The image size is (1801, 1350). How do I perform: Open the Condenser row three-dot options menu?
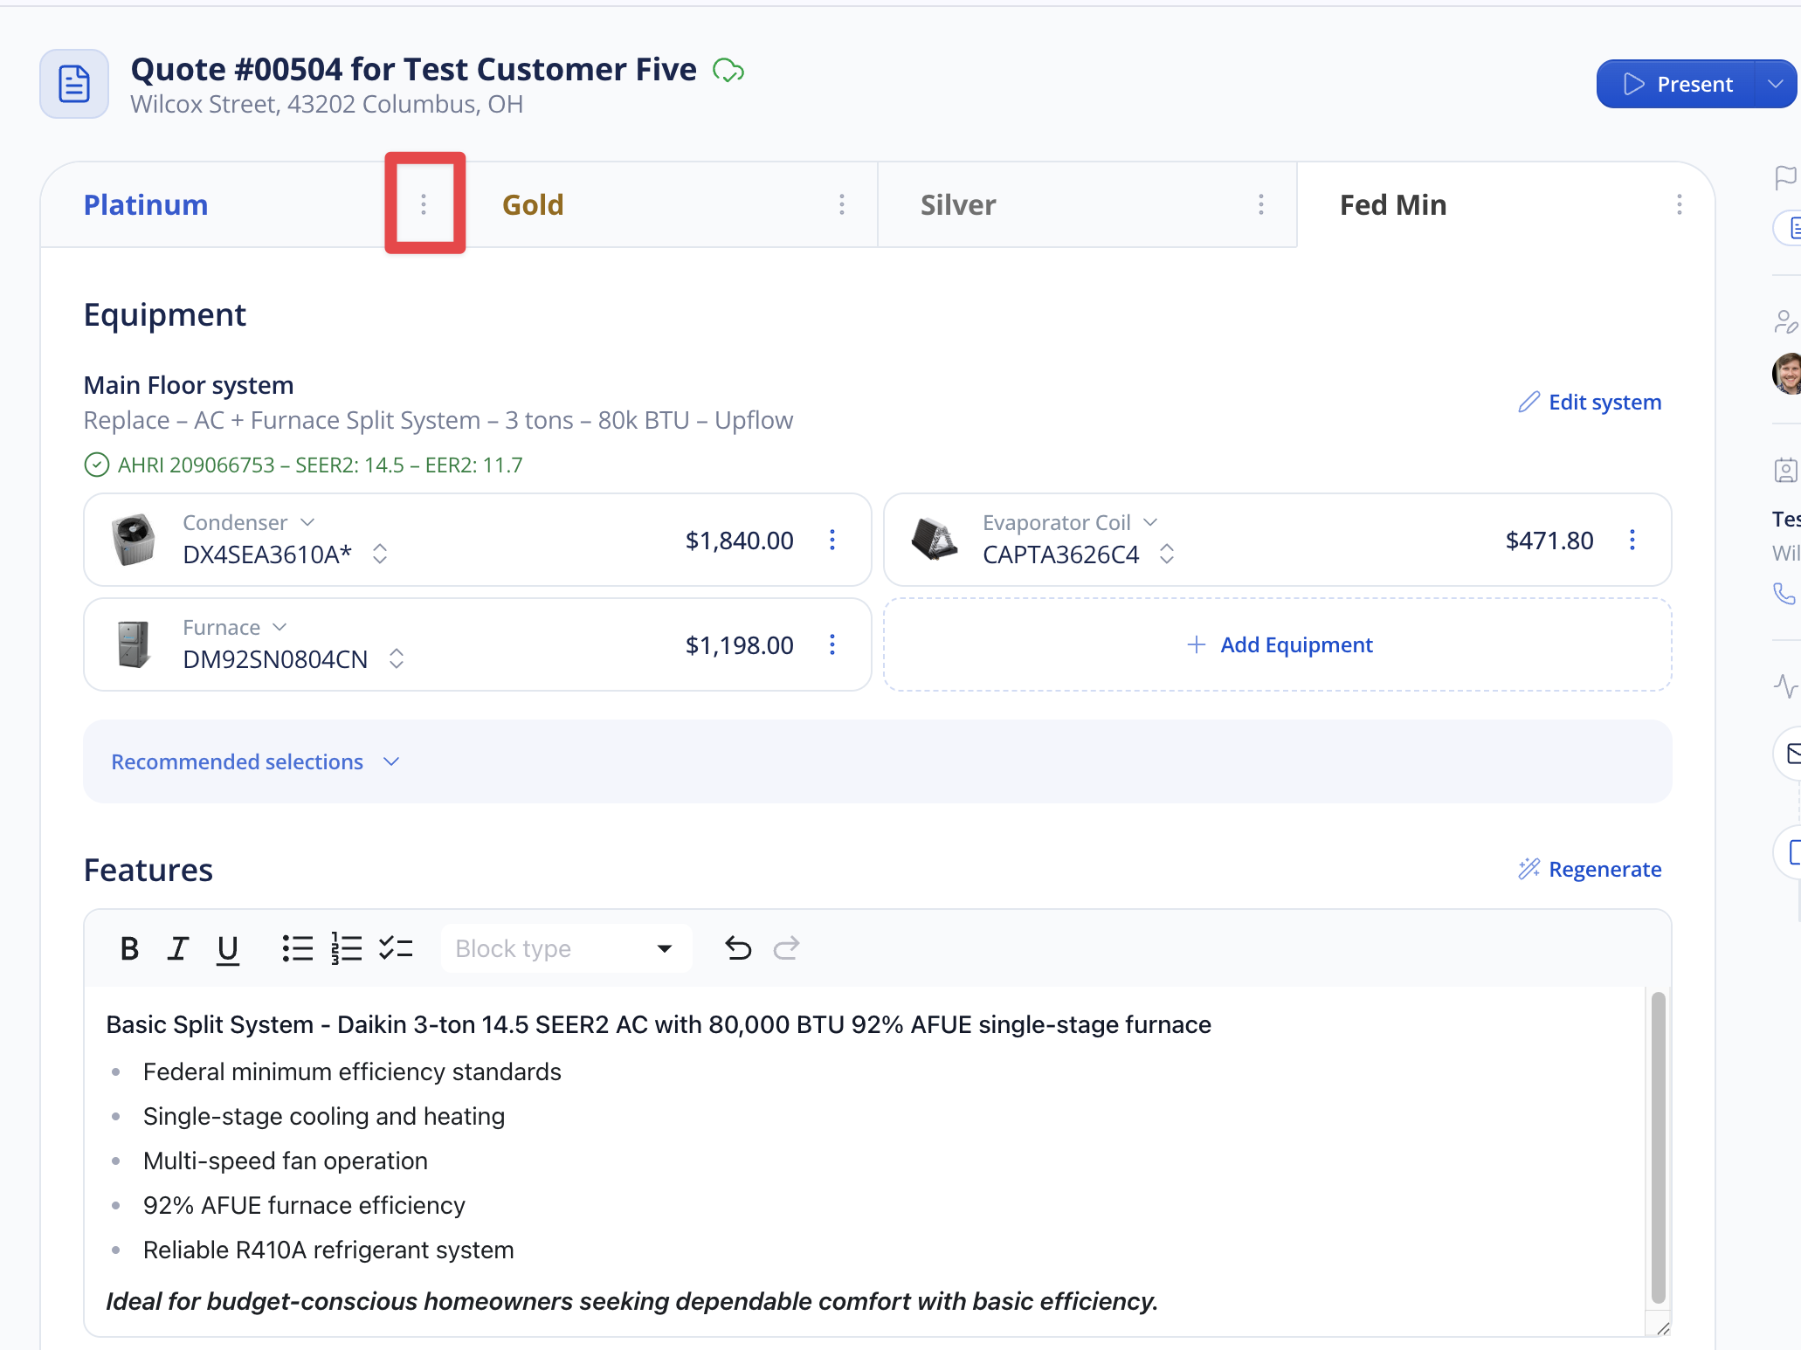coord(832,540)
